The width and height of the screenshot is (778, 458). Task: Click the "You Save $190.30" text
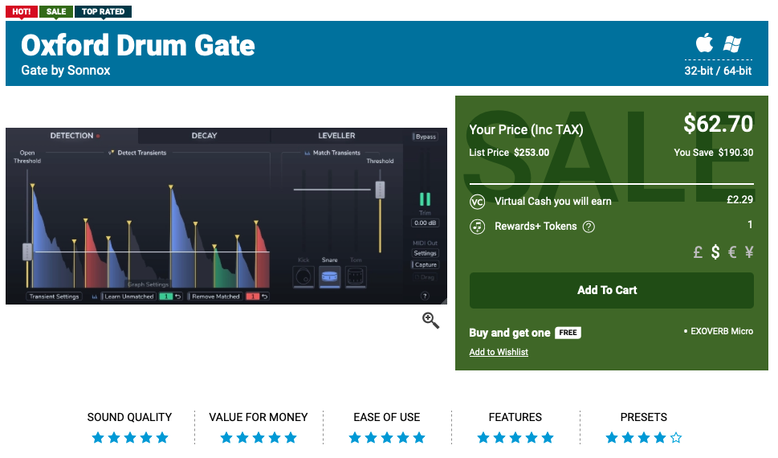[714, 153]
